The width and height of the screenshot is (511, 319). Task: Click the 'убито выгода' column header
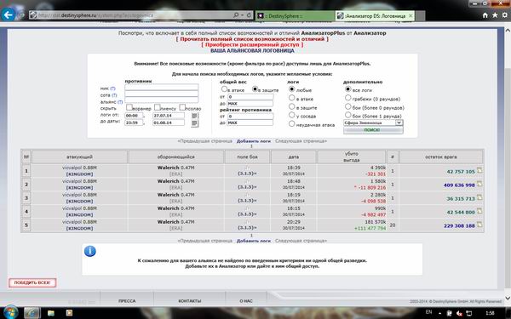tap(351, 157)
